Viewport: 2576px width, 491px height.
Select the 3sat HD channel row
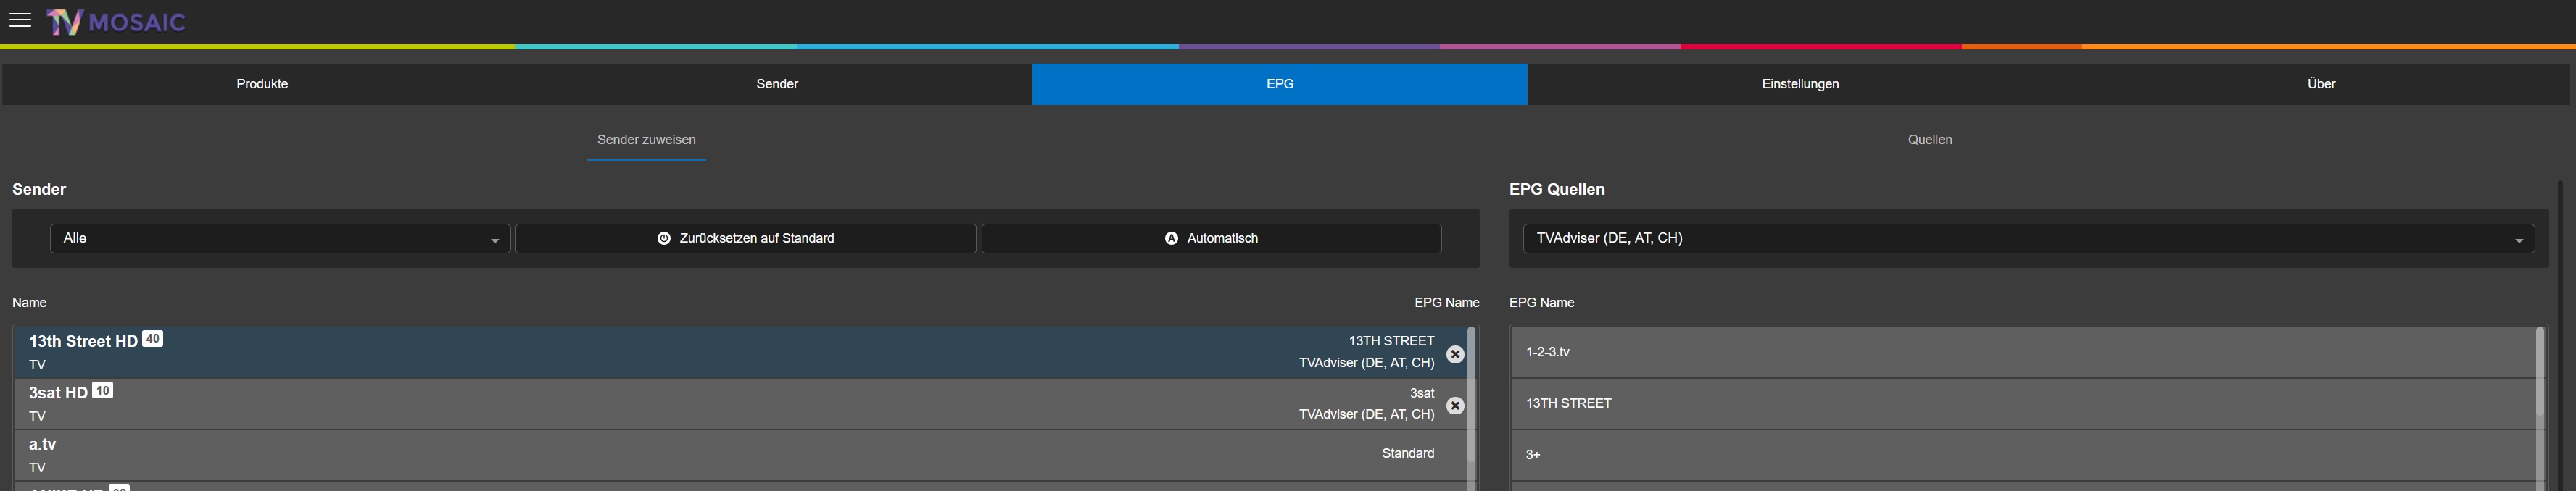tap(740, 403)
